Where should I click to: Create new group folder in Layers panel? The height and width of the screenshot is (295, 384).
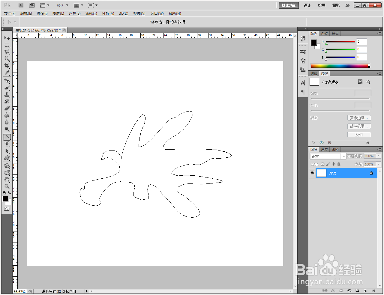(357, 291)
